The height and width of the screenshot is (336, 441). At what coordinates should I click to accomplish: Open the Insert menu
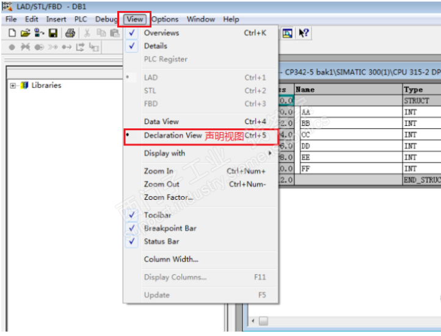tap(56, 19)
